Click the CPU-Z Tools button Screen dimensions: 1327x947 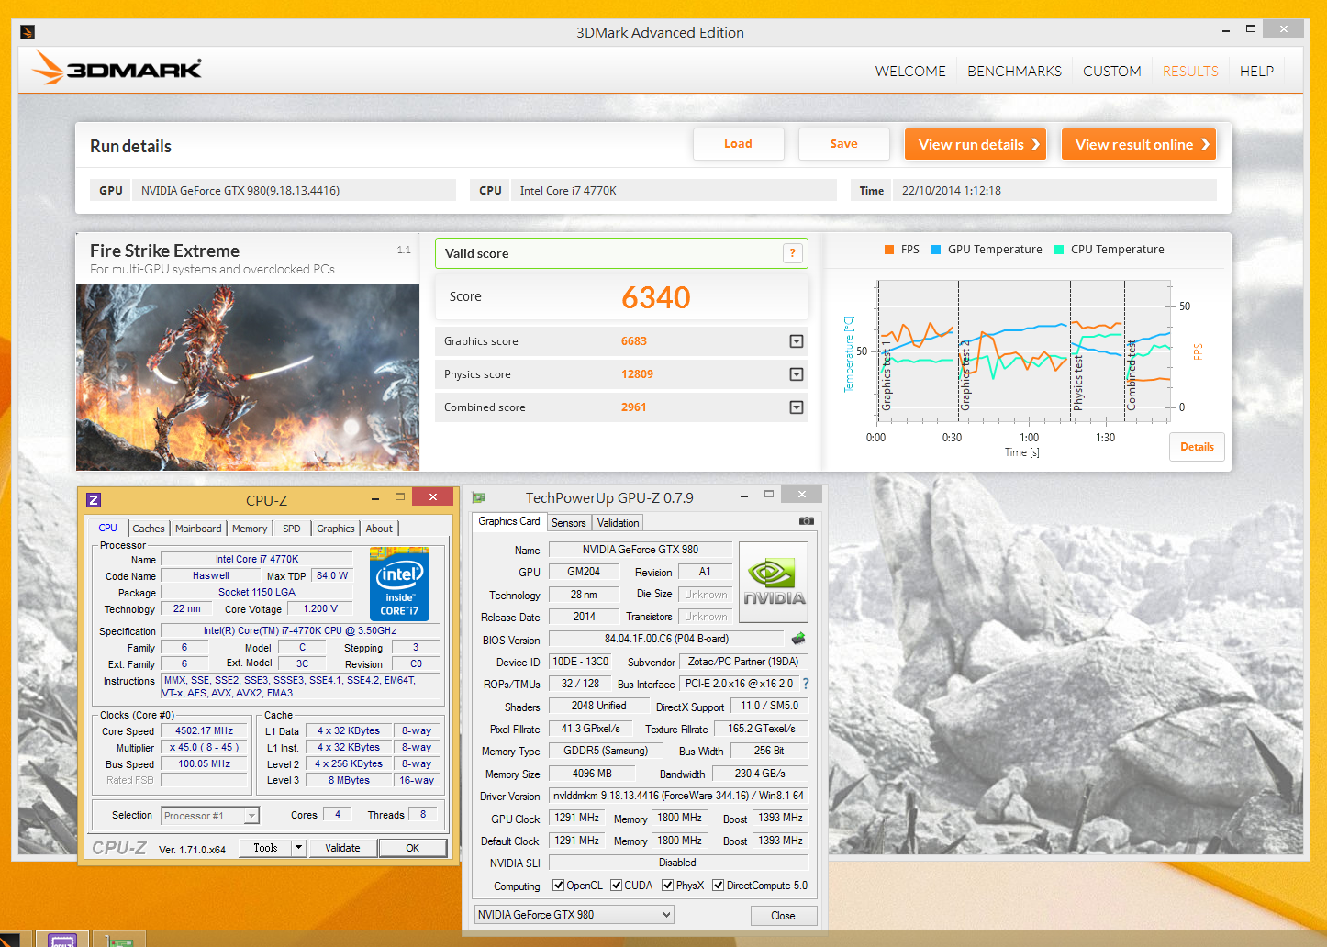[265, 848]
